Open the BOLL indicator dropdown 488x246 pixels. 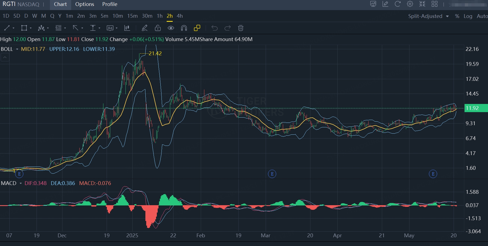(17, 49)
